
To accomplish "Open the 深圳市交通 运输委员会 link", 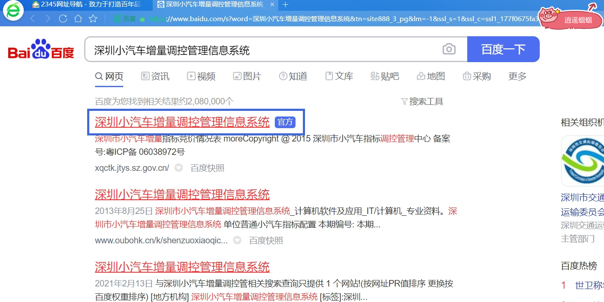I will pos(582,205).
